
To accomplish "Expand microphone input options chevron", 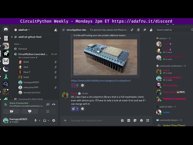I will pyautogui.click(x=40, y=121).
